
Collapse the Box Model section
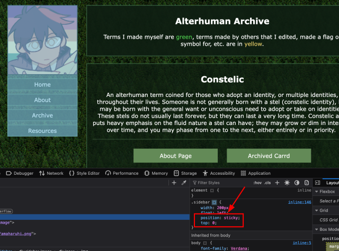317,229
